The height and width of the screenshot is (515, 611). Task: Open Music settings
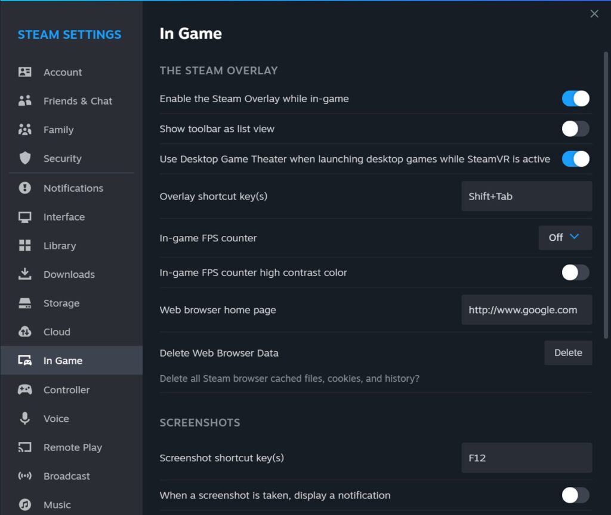click(72, 504)
